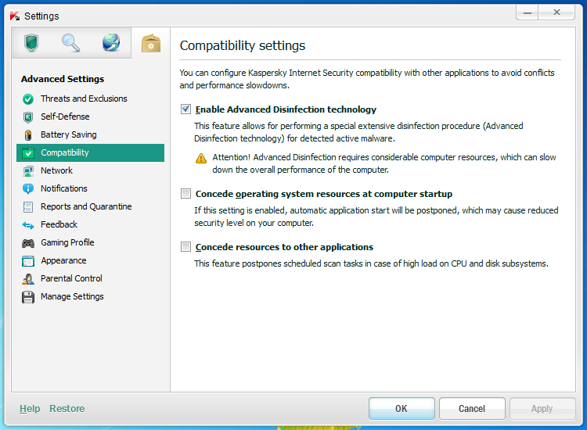Click the Gaming Profile gamepad icon
Image resolution: width=587 pixels, height=430 pixels.
[x=28, y=243]
